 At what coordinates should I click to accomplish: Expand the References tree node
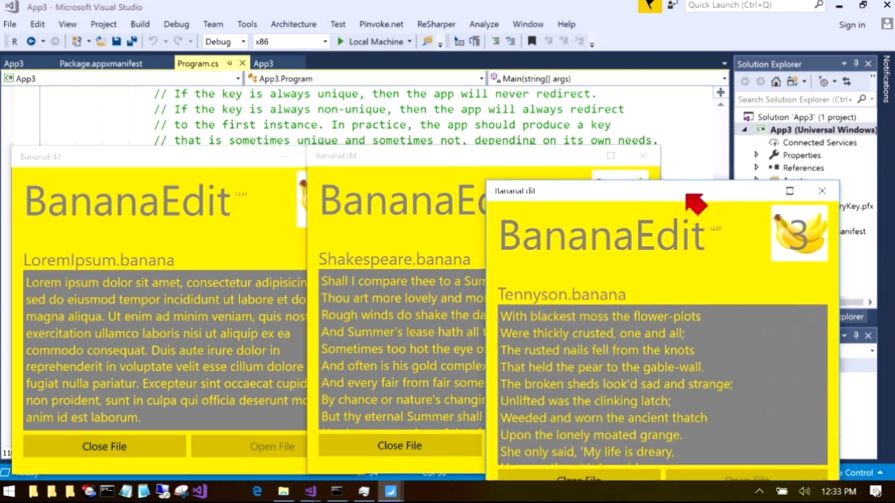tap(756, 168)
